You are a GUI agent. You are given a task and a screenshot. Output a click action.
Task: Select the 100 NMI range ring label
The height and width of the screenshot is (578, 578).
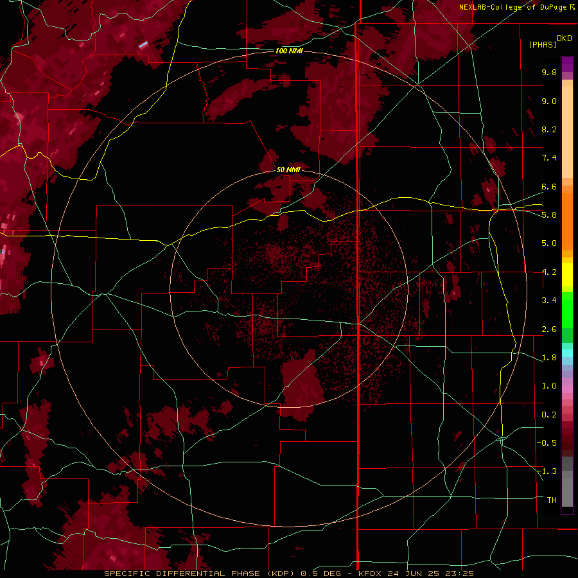289,51
